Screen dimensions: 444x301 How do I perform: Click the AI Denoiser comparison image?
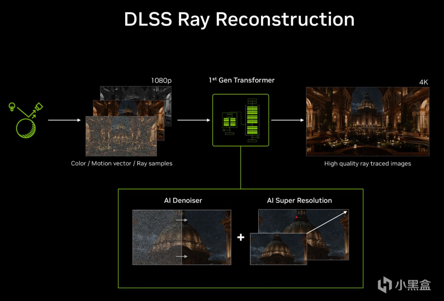(x=182, y=237)
